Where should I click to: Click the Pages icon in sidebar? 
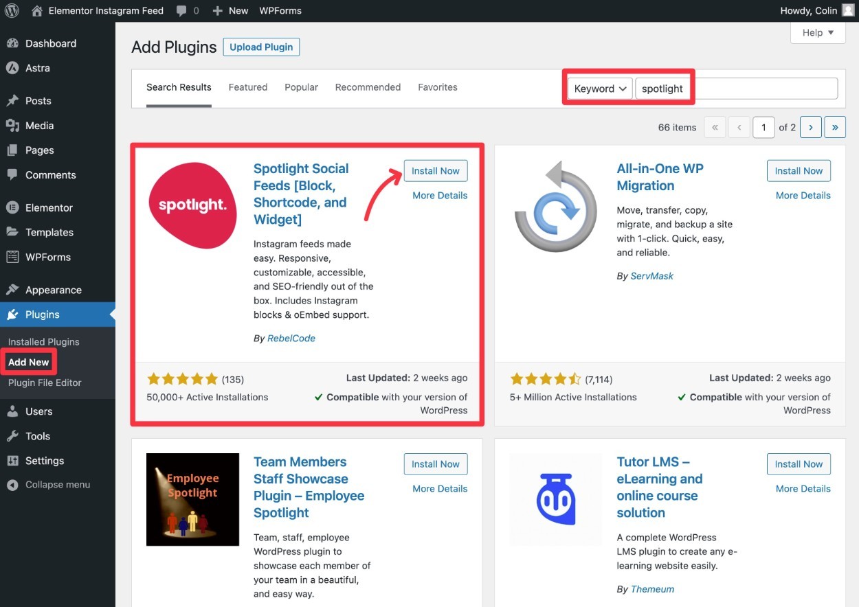point(12,150)
